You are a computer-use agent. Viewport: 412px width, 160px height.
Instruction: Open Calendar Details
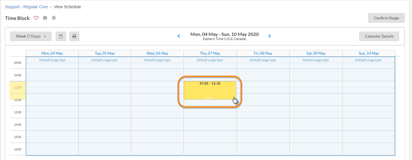pyautogui.click(x=379, y=36)
